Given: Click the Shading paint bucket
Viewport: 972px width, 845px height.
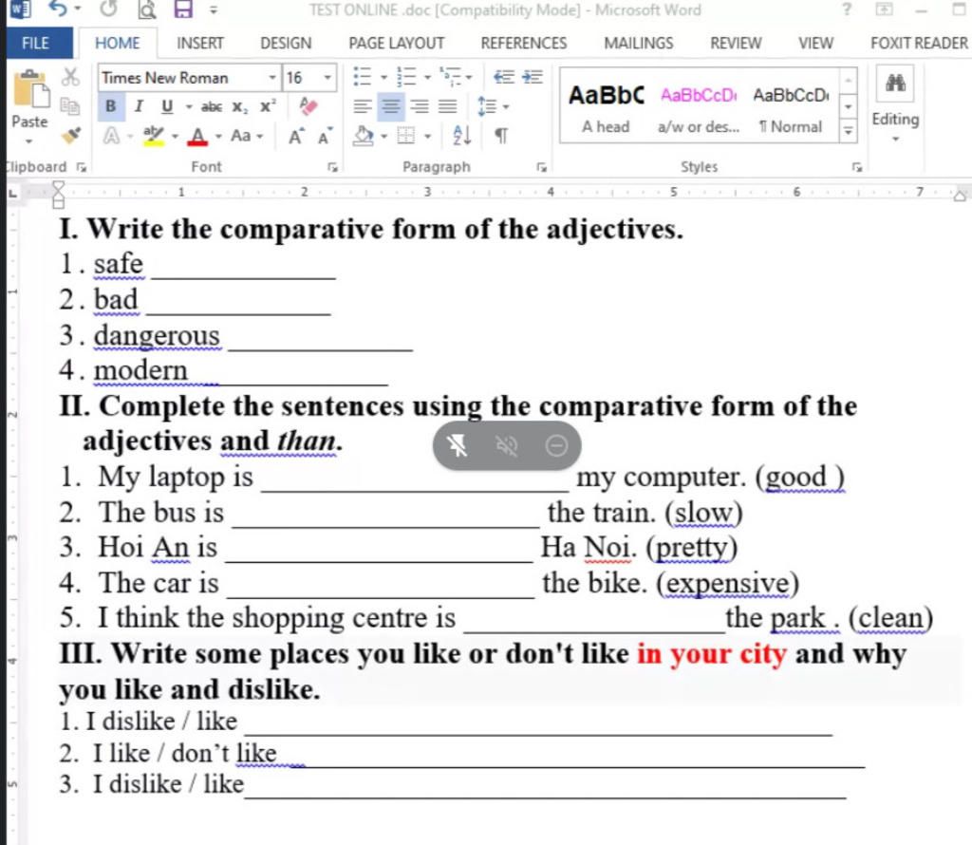Looking at the screenshot, I should (364, 135).
